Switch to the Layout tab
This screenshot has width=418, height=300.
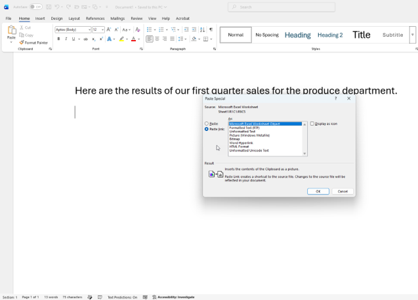click(x=74, y=18)
